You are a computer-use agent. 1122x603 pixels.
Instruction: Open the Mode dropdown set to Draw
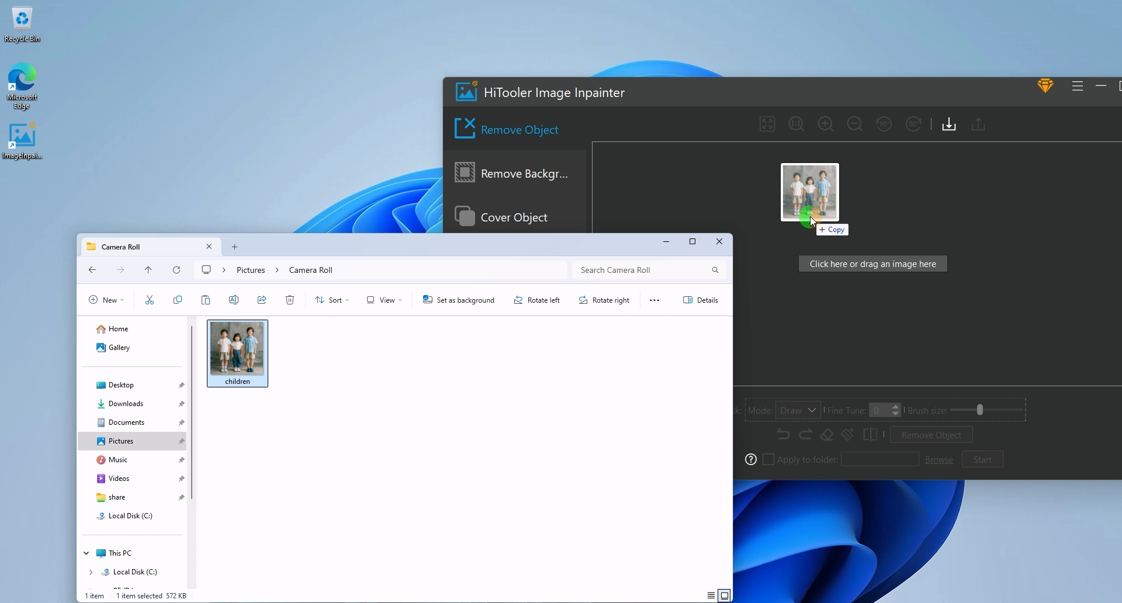coord(798,411)
